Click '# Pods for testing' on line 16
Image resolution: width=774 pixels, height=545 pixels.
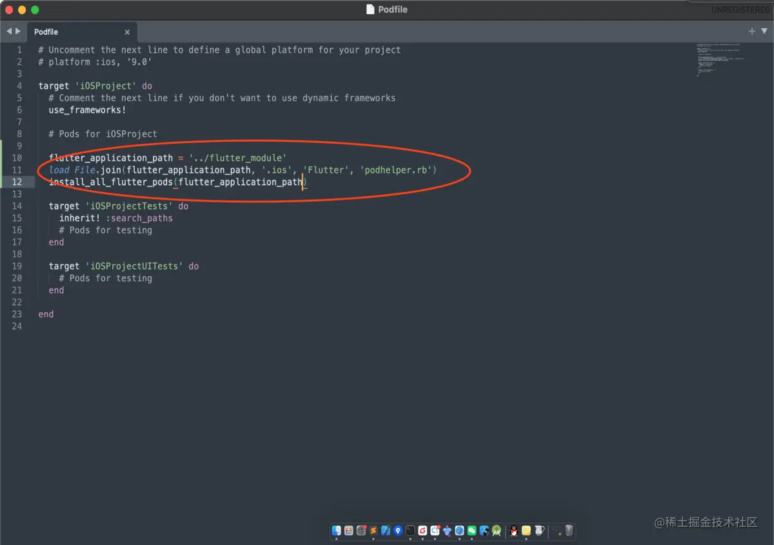click(105, 230)
